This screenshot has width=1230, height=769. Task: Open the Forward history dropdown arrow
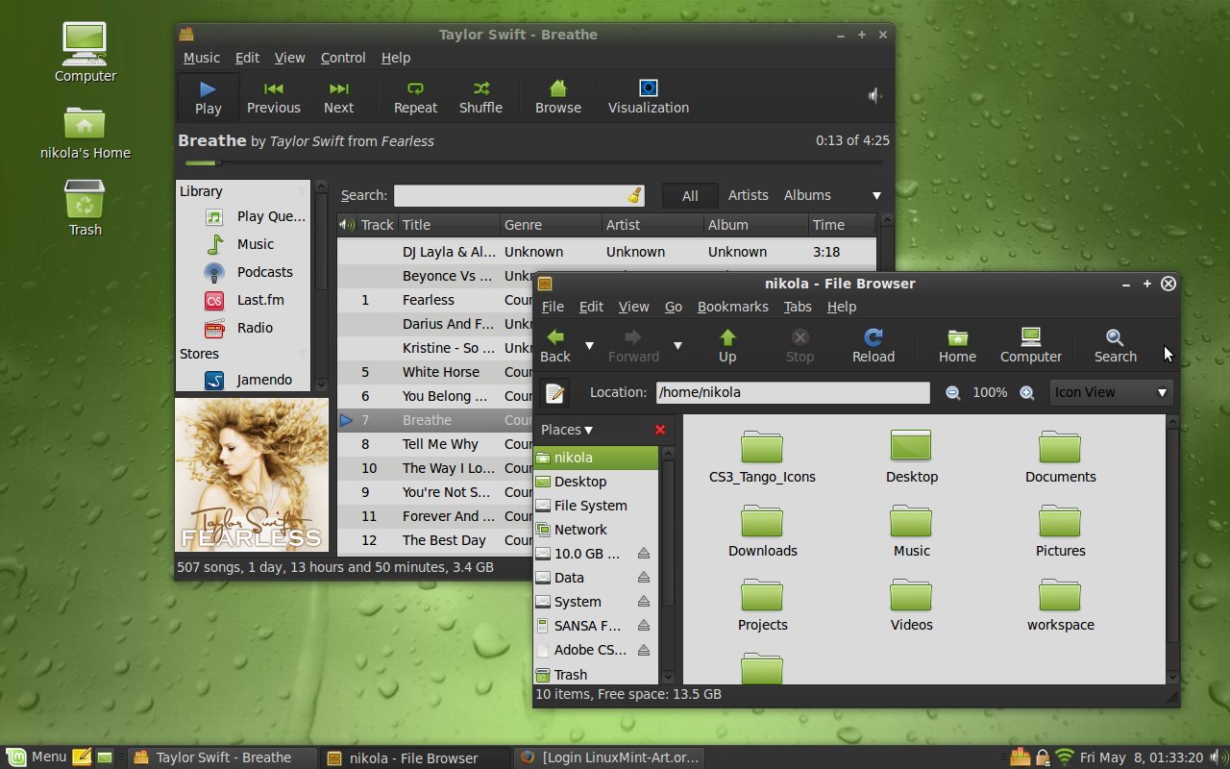click(677, 345)
